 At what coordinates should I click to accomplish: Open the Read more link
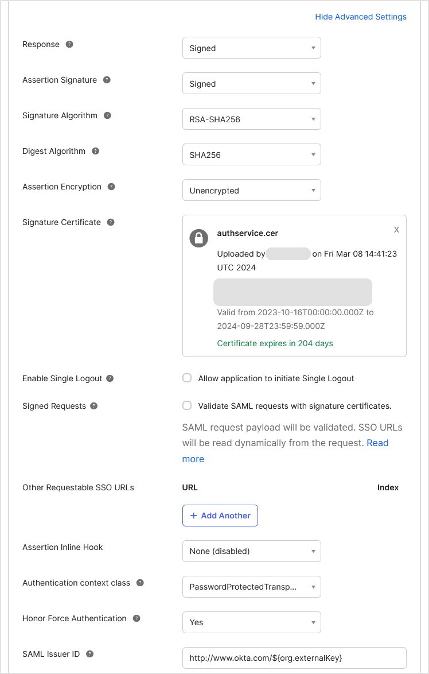[377, 443]
